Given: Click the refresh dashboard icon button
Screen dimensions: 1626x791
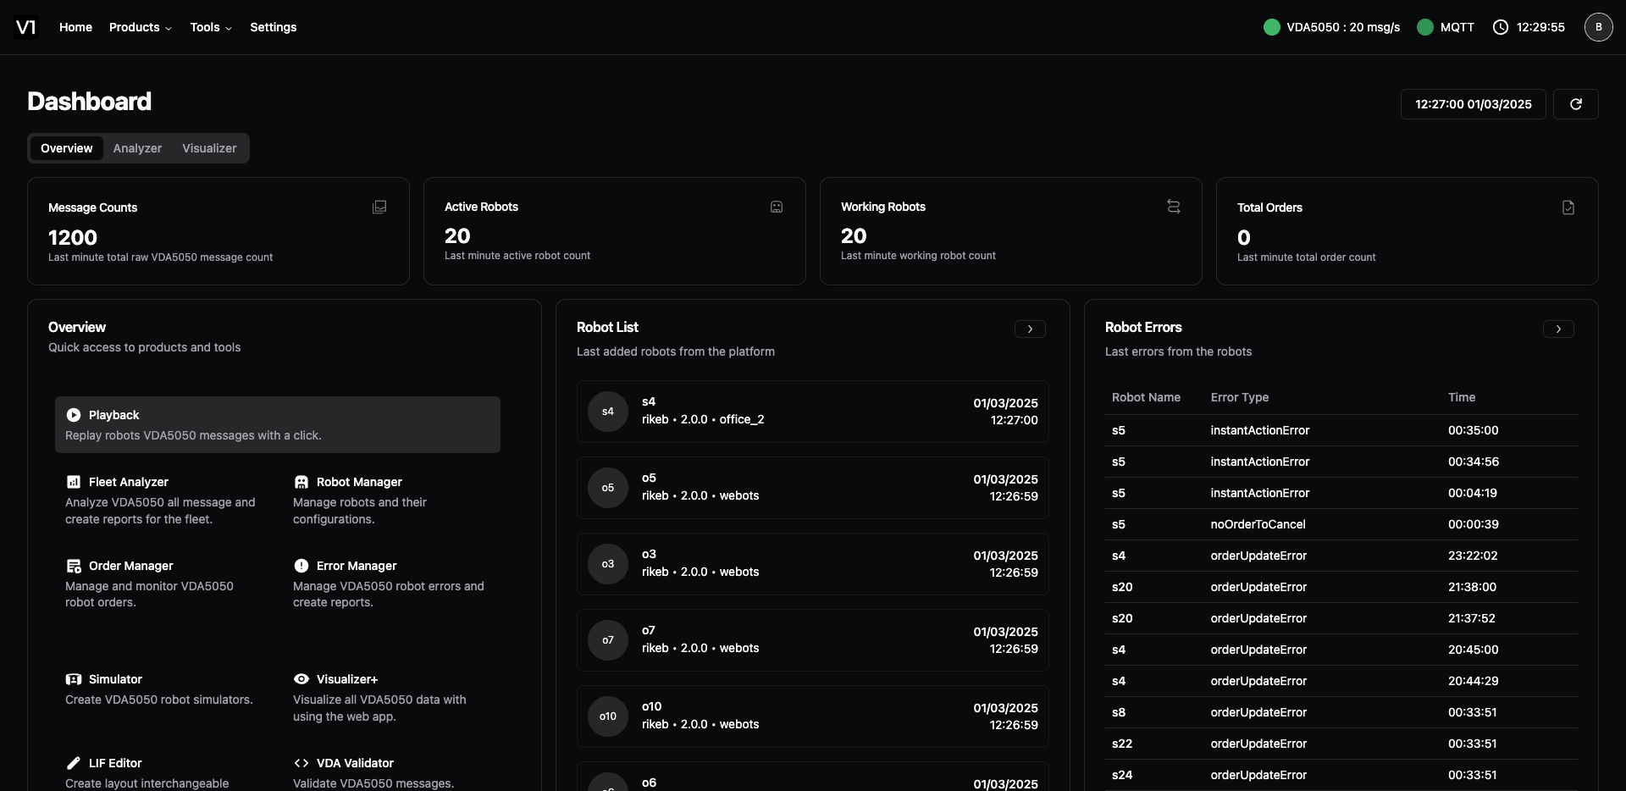Looking at the screenshot, I should 1575,104.
